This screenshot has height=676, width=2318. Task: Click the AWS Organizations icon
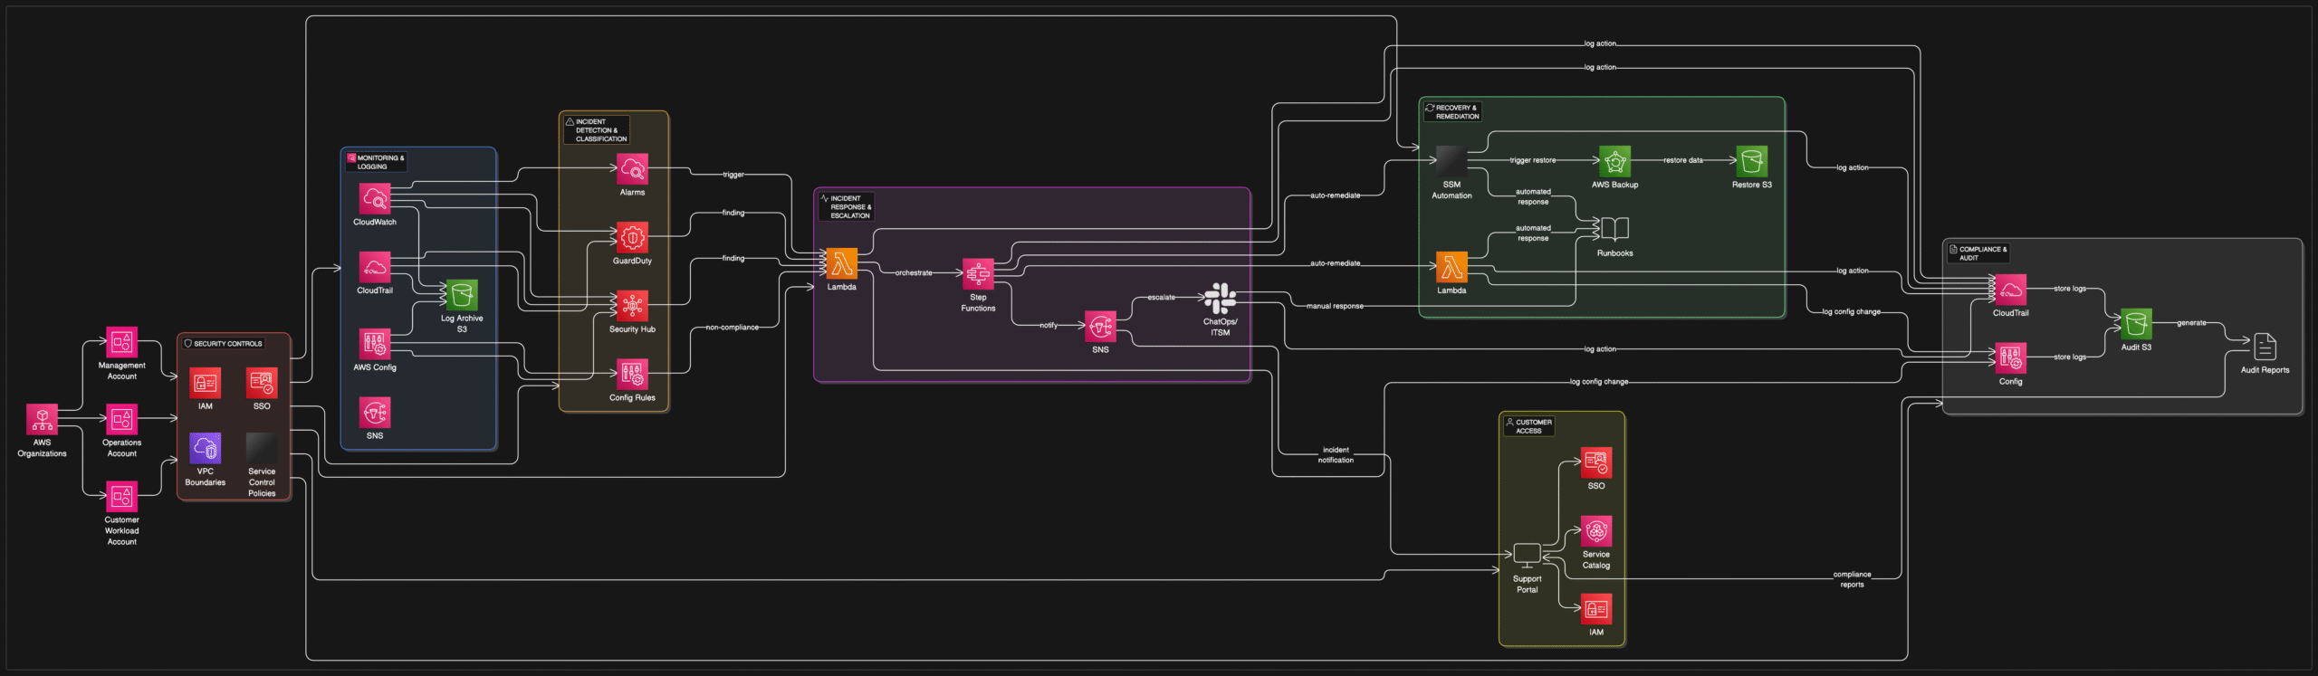[42, 419]
